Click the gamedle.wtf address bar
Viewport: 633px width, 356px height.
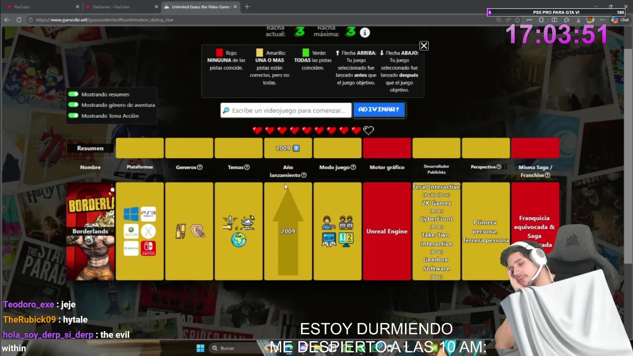click(x=257, y=20)
